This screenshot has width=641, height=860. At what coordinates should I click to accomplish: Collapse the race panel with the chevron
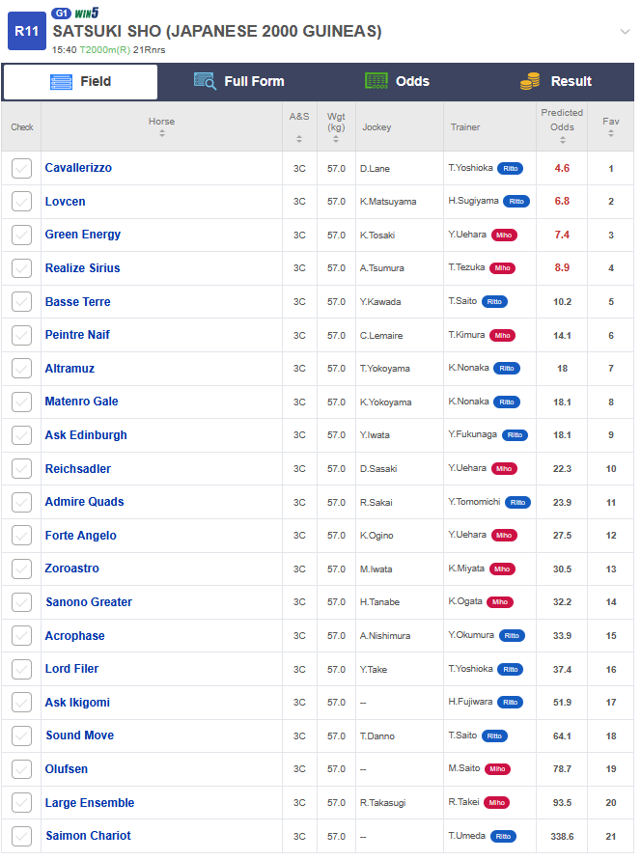[625, 32]
